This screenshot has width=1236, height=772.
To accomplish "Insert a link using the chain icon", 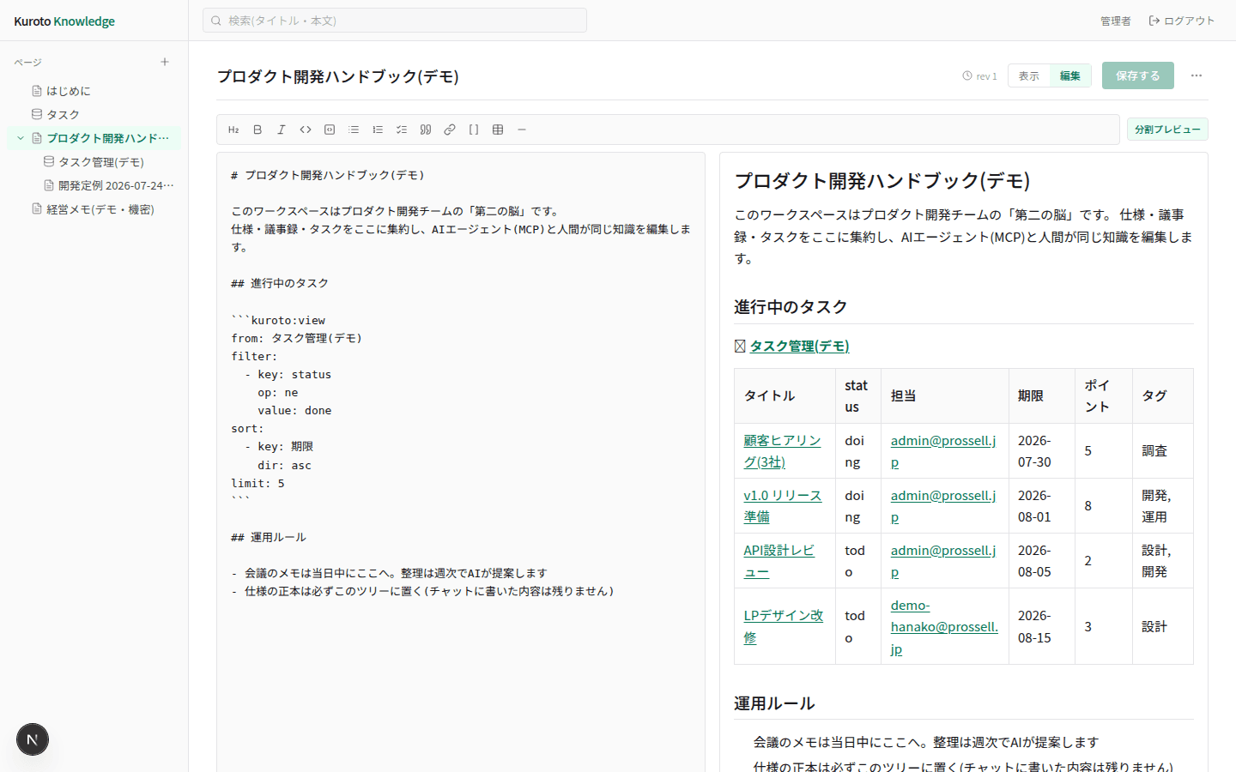I will (x=450, y=130).
